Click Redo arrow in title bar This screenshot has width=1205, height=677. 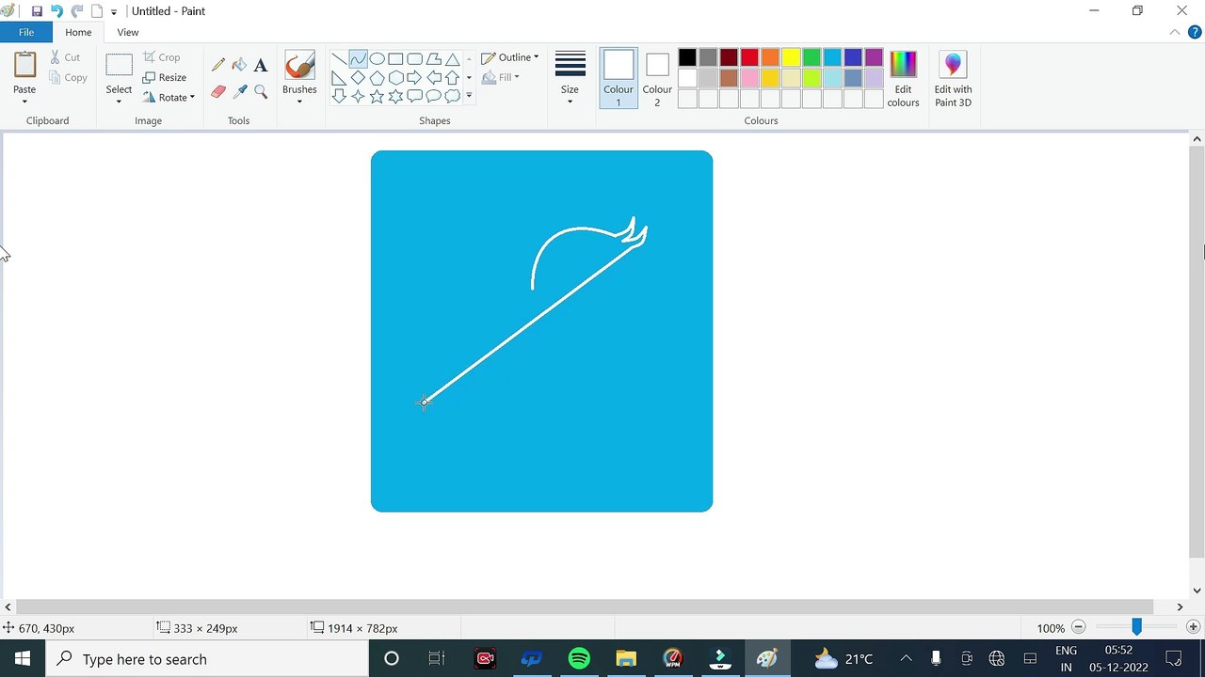coord(77,11)
